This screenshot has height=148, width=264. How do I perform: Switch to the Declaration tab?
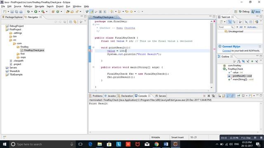tap(125, 96)
